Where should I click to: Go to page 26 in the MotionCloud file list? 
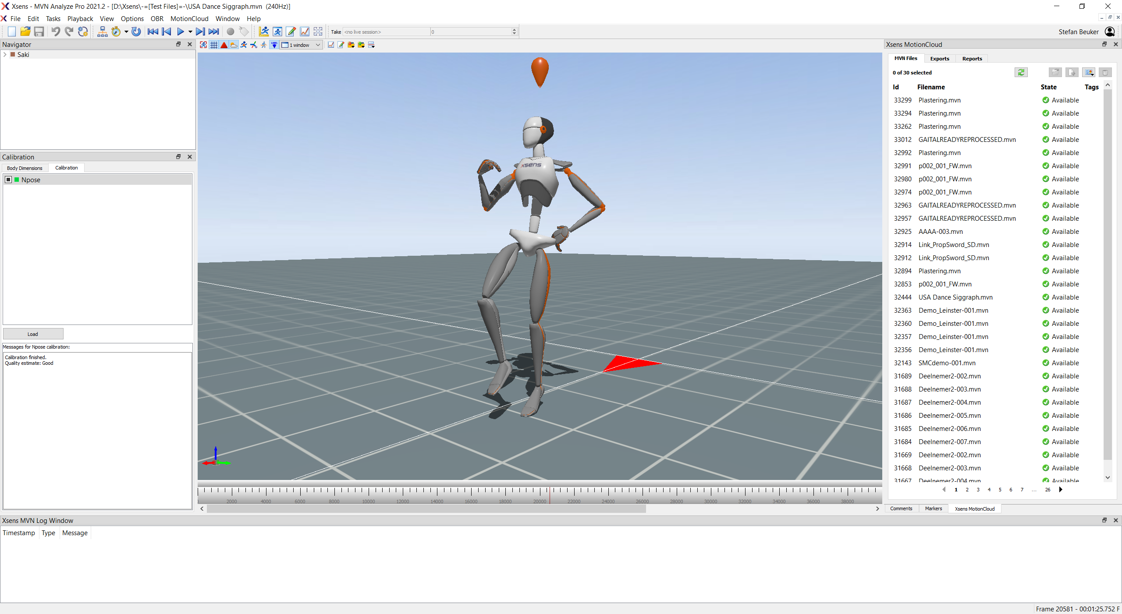1047,490
